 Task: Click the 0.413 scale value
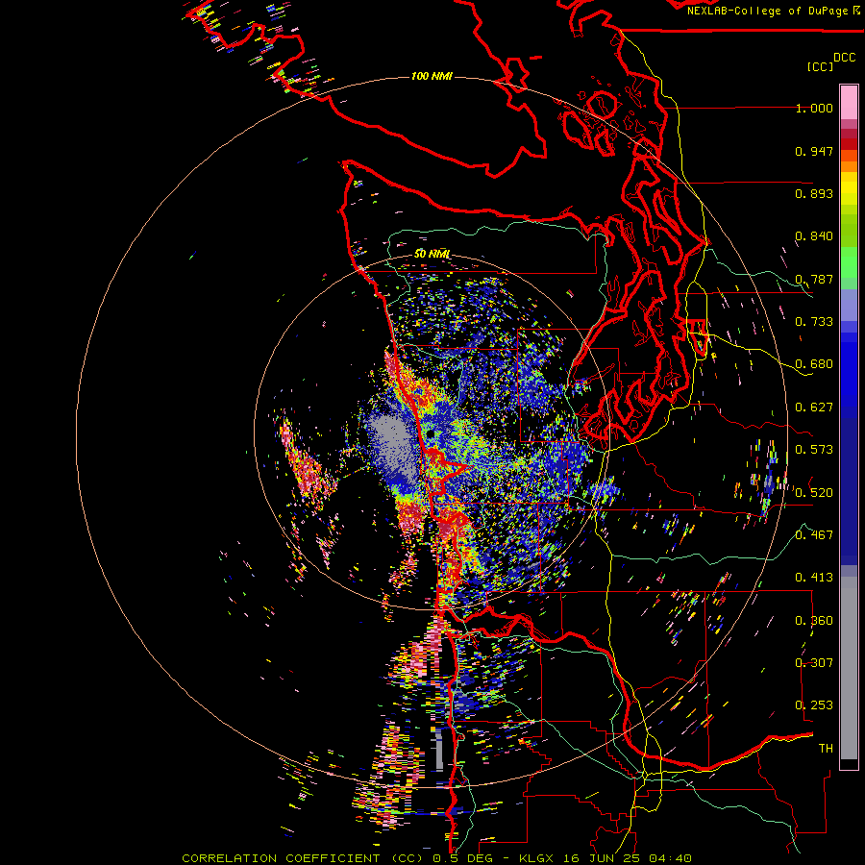pos(814,578)
